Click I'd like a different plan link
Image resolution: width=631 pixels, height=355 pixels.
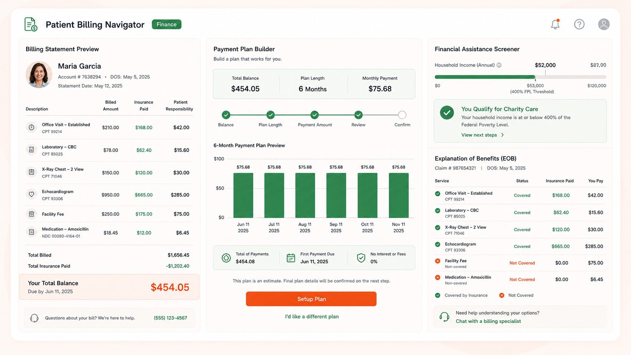tap(312, 317)
